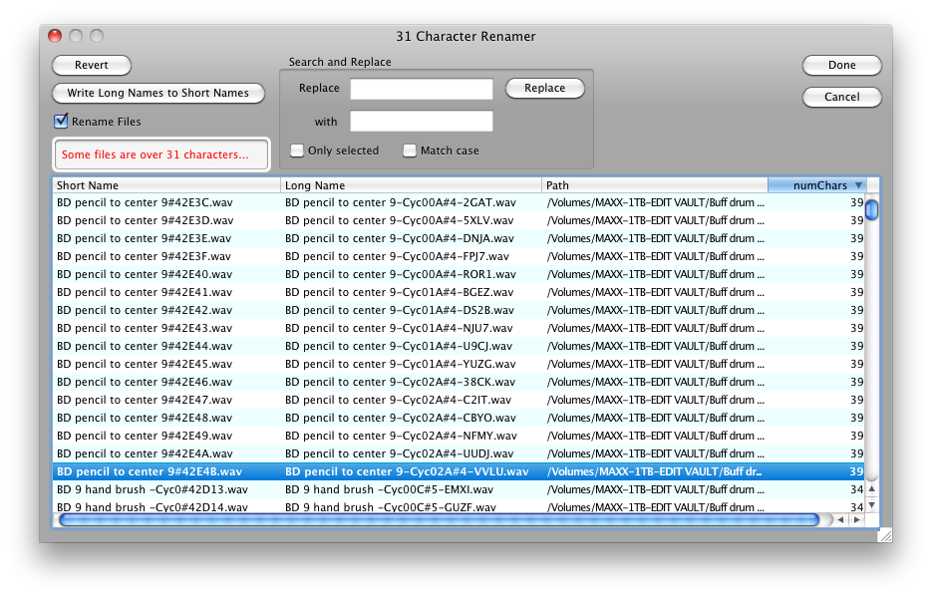Toggle the Match case checkbox
The image size is (932, 597).
click(x=410, y=150)
